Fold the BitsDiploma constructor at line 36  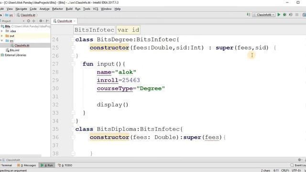73,137
